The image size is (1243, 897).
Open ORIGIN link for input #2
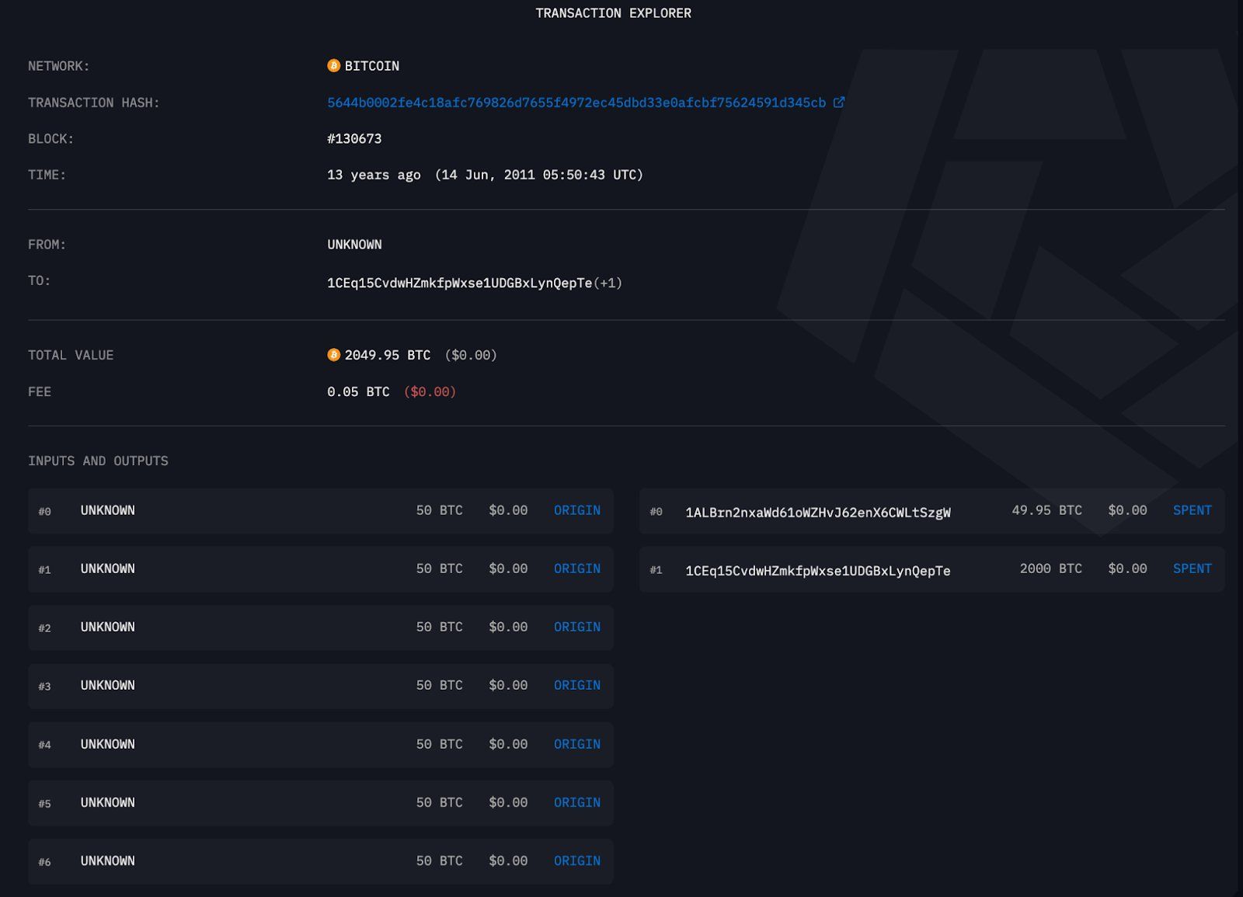tap(576, 627)
